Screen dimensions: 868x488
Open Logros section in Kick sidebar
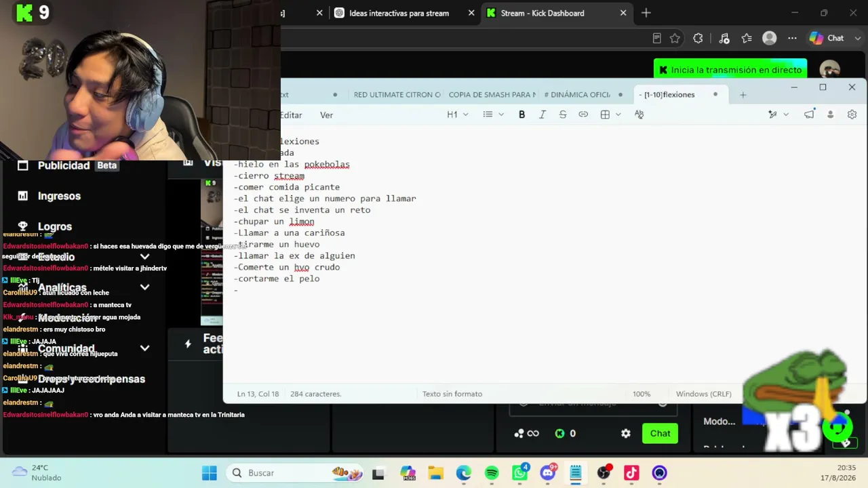pyautogui.click(x=54, y=226)
